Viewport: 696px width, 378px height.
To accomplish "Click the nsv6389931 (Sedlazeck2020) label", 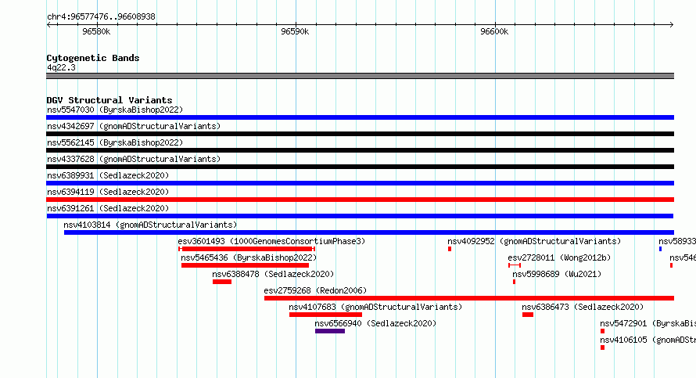I will (x=108, y=175).
